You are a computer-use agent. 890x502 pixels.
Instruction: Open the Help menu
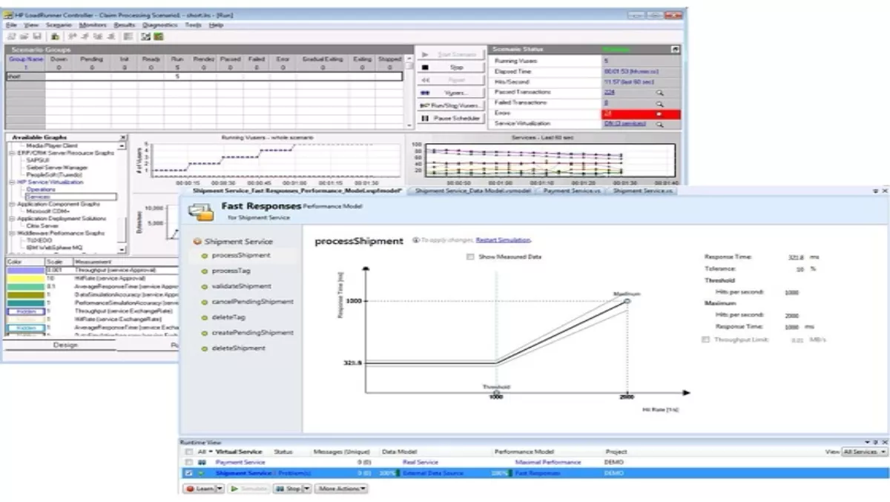coord(216,25)
